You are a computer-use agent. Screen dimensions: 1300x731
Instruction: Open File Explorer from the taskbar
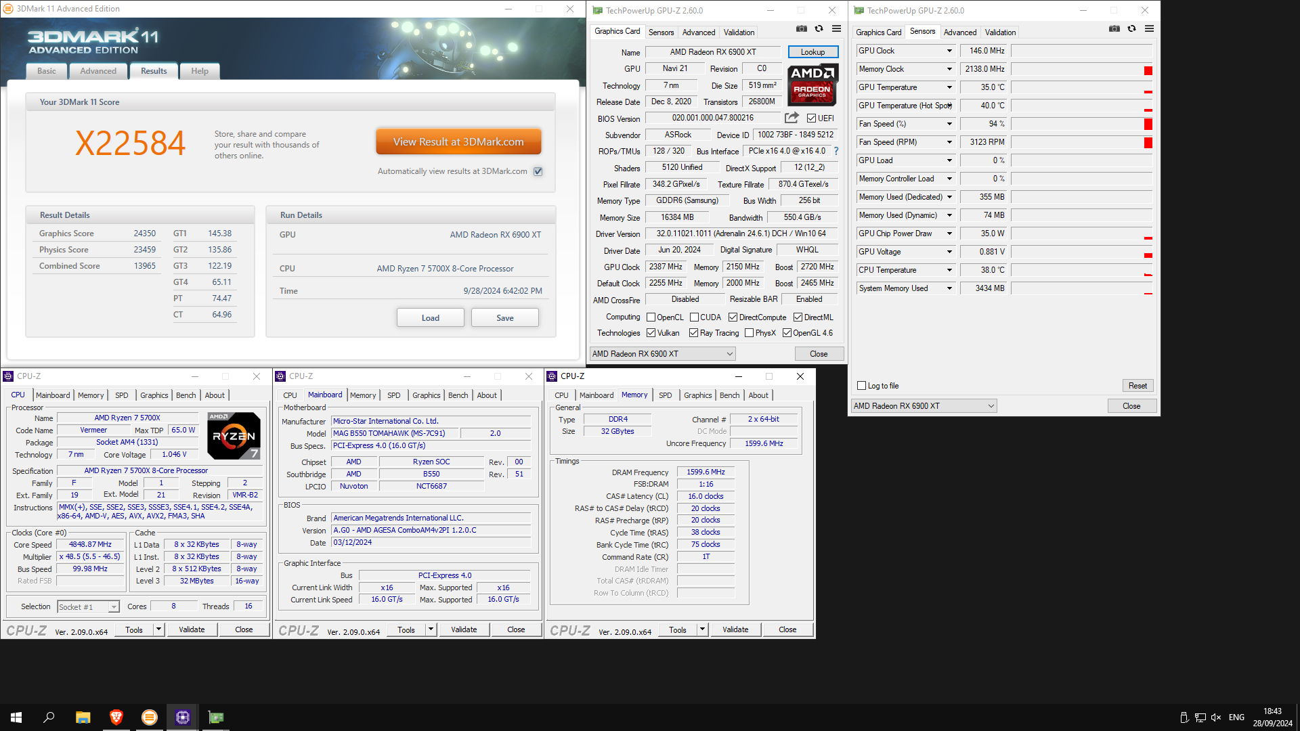[83, 717]
